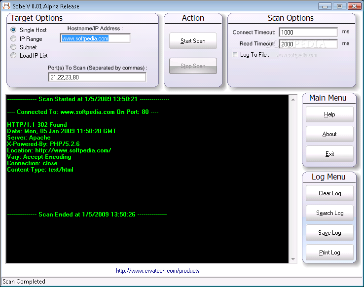Viewport: 364px width, 287px height.
Task: Click the 'Scan Started at' log line
Action: pos(88,99)
